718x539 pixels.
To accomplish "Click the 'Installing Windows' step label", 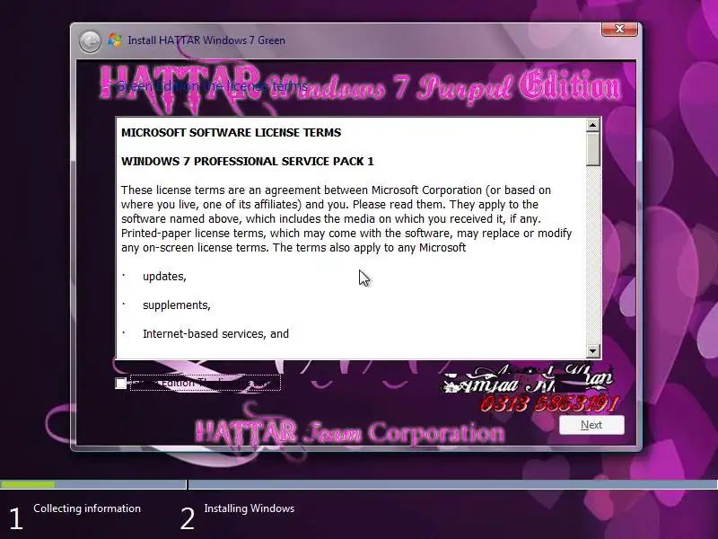I will click(x=250, y=508).
